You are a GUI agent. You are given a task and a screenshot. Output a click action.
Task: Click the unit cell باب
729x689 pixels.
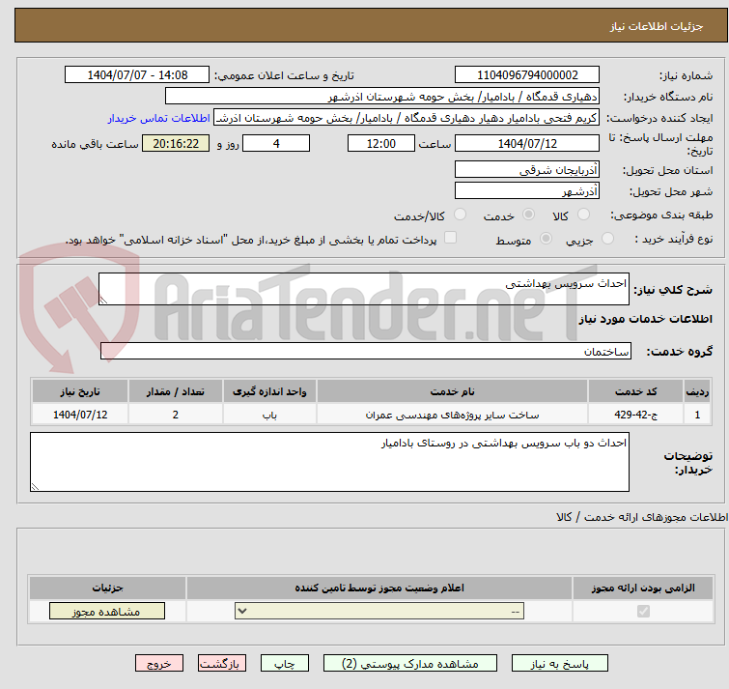[269, 414]
